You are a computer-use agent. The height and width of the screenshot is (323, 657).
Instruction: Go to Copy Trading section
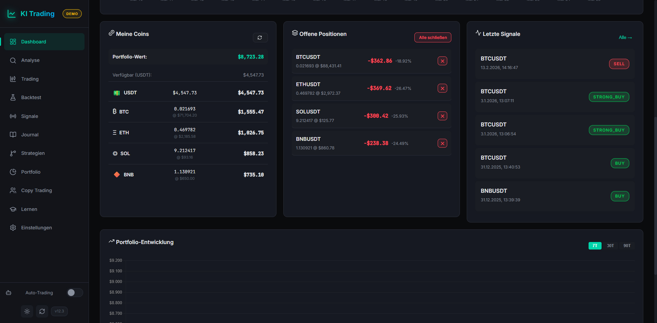[36, 191]
